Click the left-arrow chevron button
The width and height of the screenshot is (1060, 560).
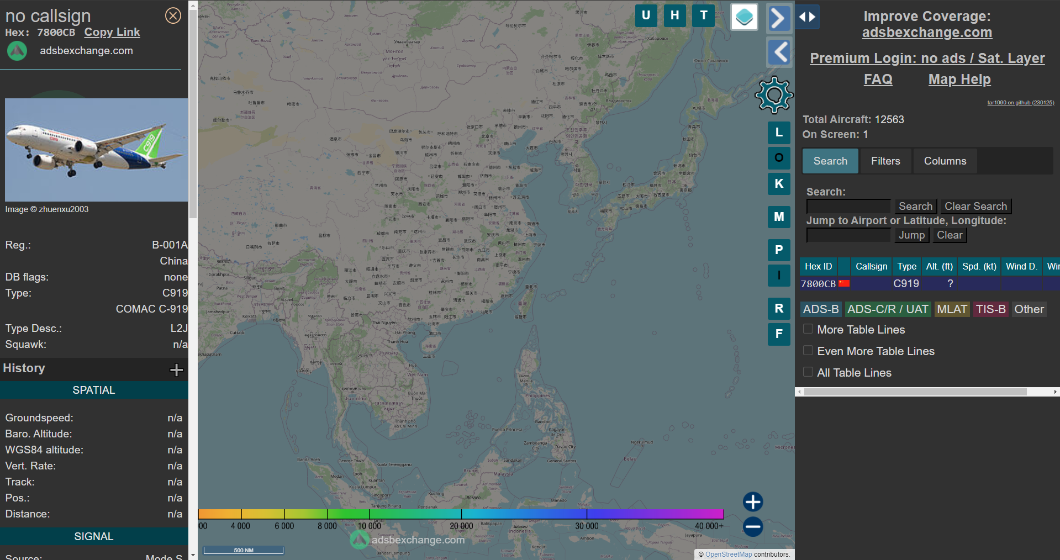coord(779,52)
